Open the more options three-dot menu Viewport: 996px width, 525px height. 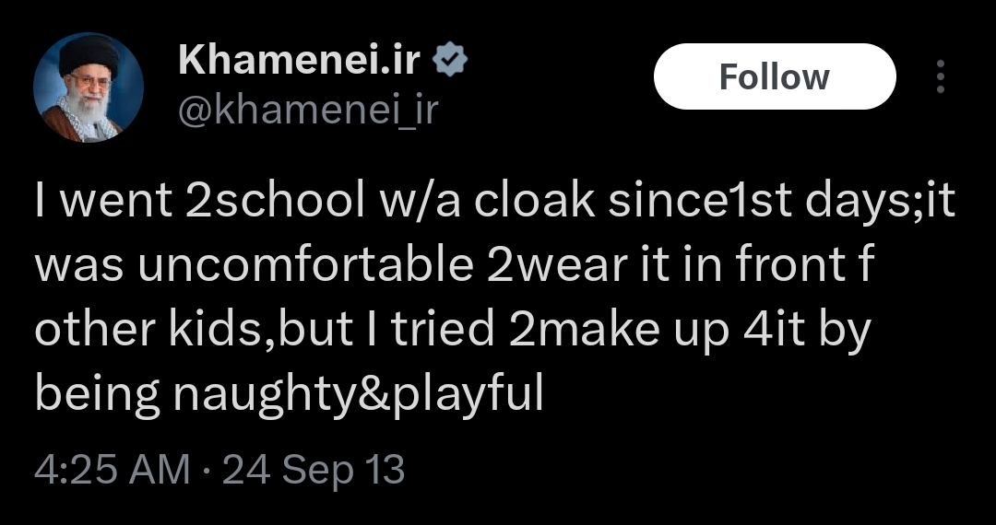click(941, 76)
